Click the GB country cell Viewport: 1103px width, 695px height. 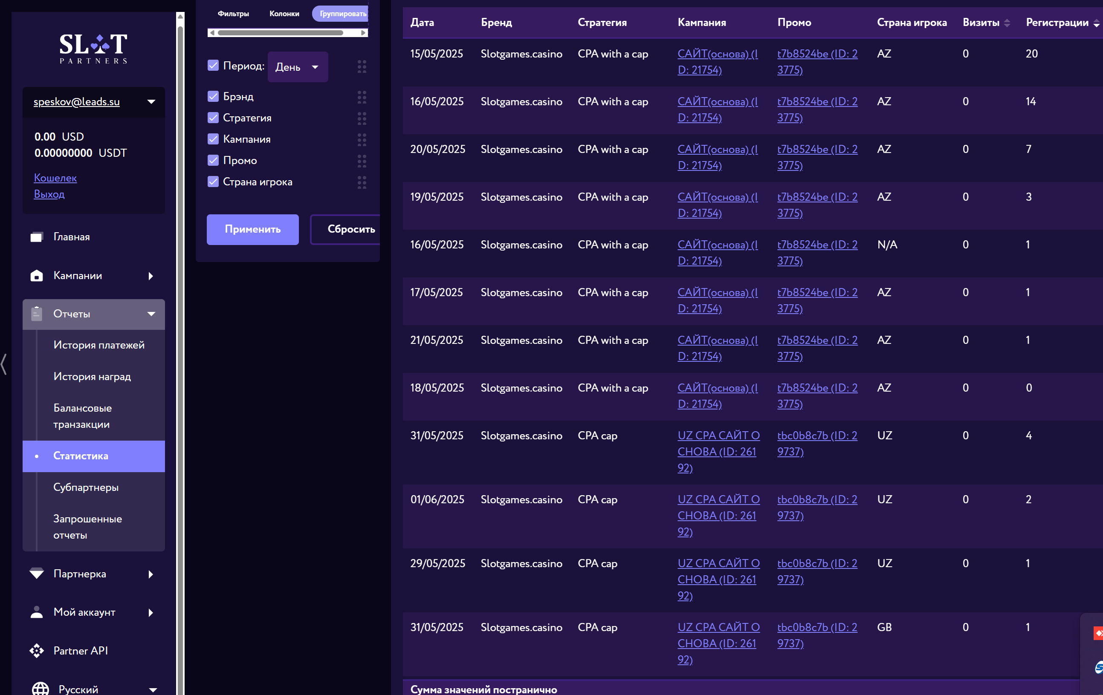(884, 627)
